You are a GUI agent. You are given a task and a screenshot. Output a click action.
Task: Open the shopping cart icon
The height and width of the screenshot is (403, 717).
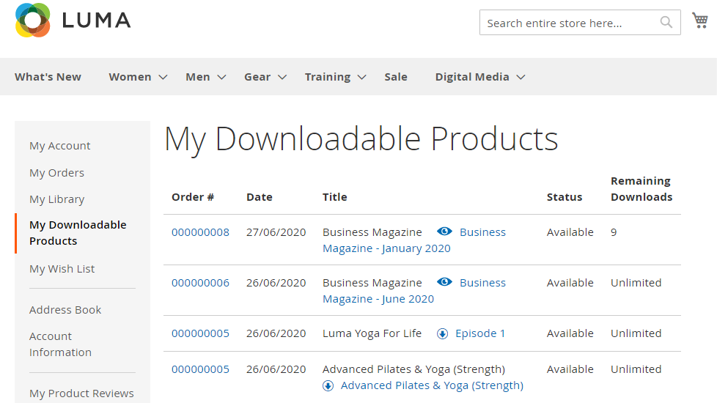pos(699,21)
